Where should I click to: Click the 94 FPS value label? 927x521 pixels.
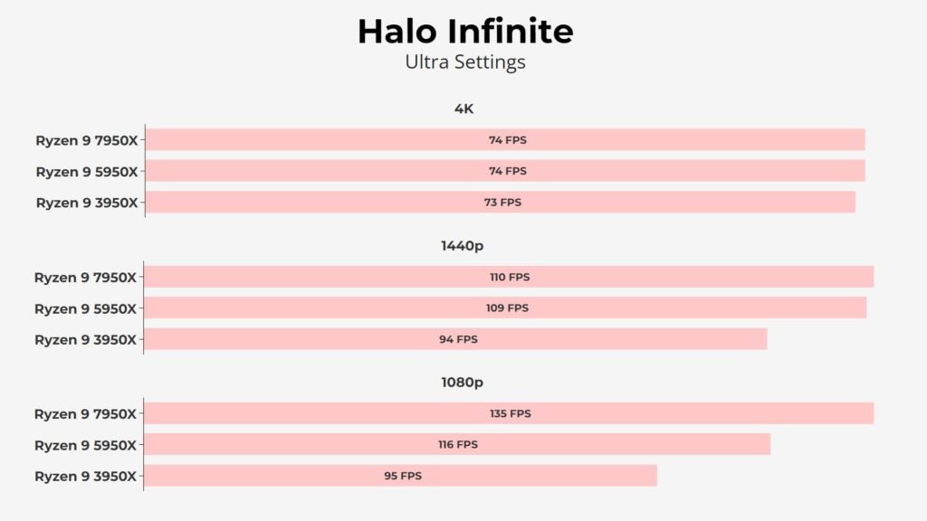click(x=458, y=339)
